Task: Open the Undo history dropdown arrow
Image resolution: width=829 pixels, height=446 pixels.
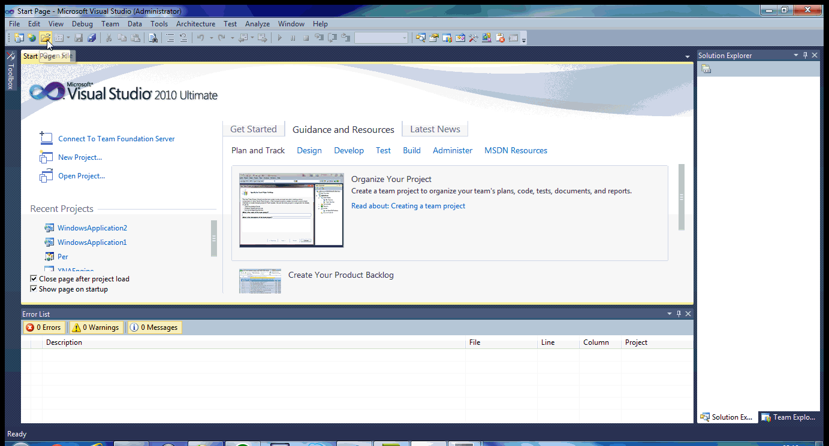Action: [x=211, y=38]
